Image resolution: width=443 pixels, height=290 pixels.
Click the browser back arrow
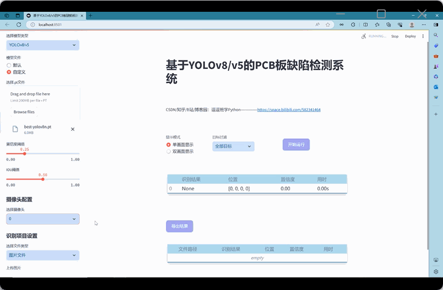click(x=7, y=25)
